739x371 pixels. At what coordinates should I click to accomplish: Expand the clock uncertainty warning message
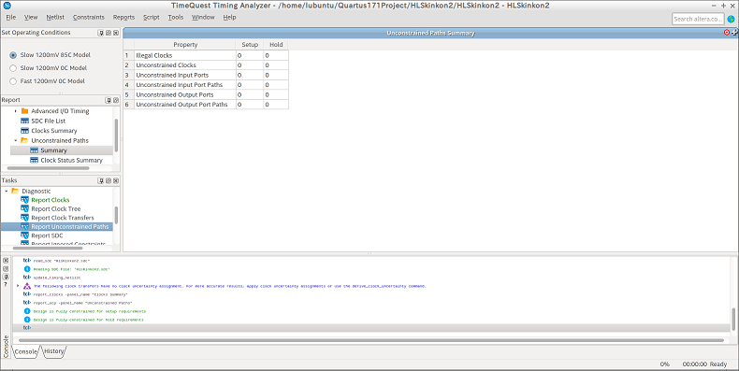(18, 286)
